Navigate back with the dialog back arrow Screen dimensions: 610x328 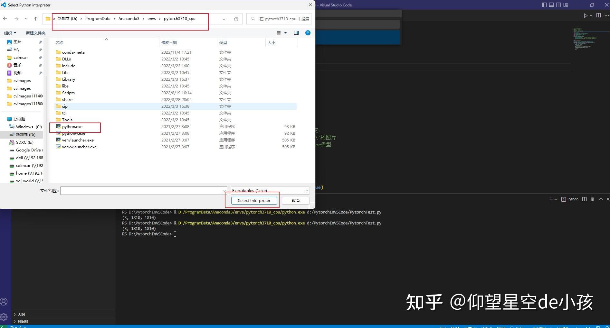tap(5, 18)
